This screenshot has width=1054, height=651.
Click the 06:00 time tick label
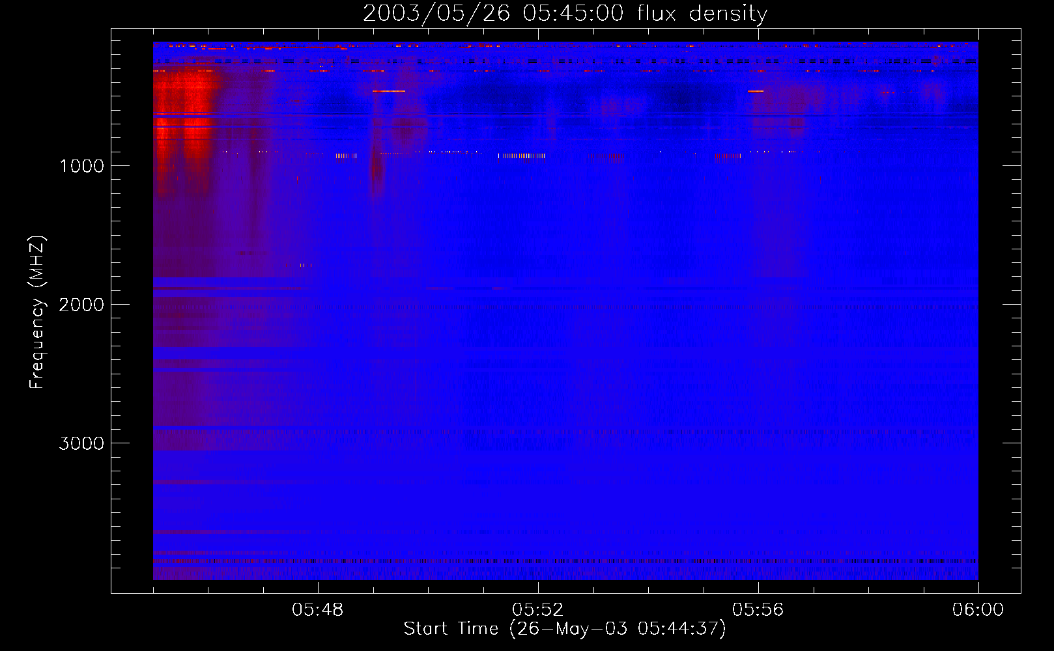pos(978,610)
